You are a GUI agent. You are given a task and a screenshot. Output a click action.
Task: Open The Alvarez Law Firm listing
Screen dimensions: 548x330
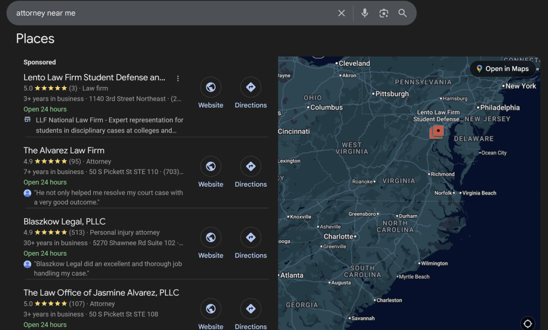[64, 150]
